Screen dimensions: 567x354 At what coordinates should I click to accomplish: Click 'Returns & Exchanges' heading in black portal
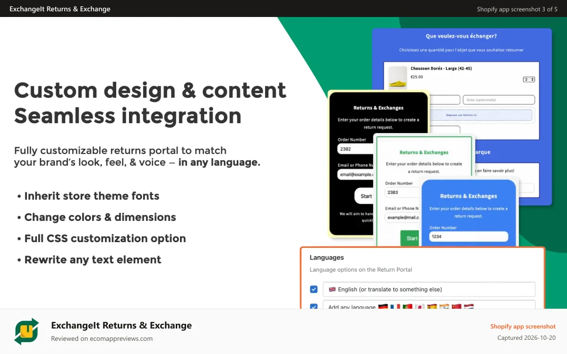click(x=378, y=108)
